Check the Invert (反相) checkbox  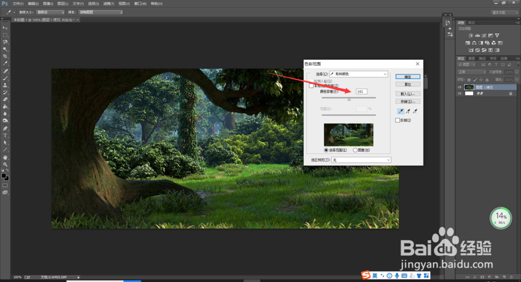pyautogui.click(x=398, y=120)
